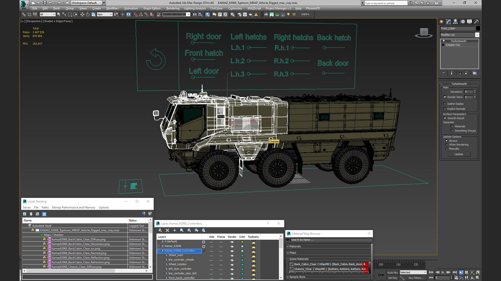Click add selection plus icon in Layer dialog
The image size is (501, 281).
[x=175, y=230]
